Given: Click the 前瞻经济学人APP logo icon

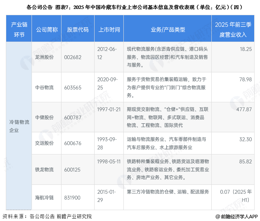Looking at the screenshot, I should (217, 216).
